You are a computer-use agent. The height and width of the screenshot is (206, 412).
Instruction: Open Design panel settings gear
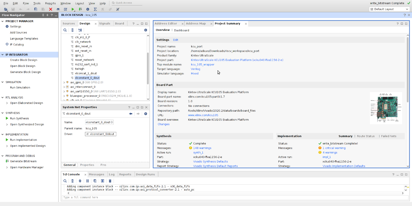click(x=145, y=30)
